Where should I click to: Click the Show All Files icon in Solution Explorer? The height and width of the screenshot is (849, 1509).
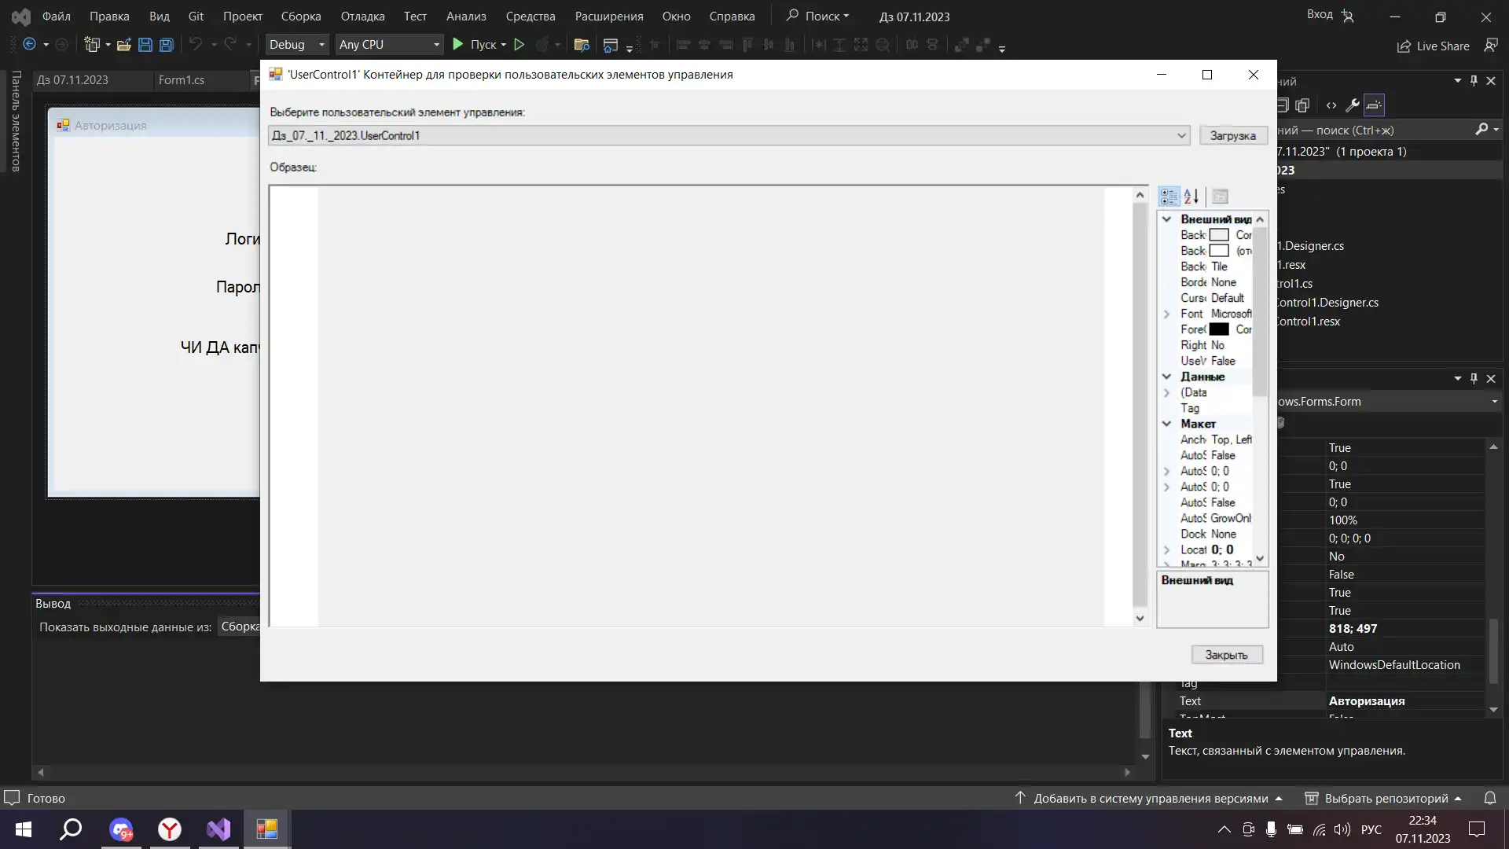[1302, 105]
